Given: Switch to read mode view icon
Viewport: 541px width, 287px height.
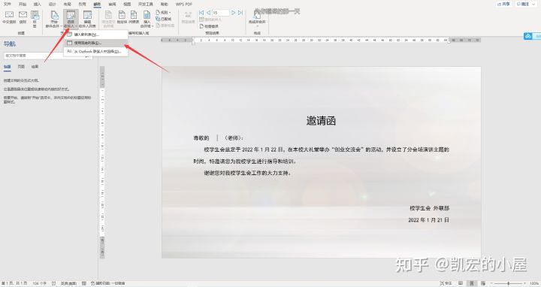Looking at the screenshot, I should tap(461, 283).
